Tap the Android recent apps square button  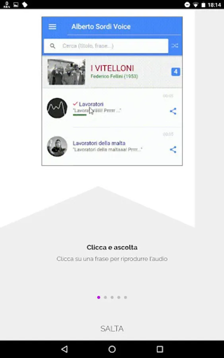[x=160, y=349]
